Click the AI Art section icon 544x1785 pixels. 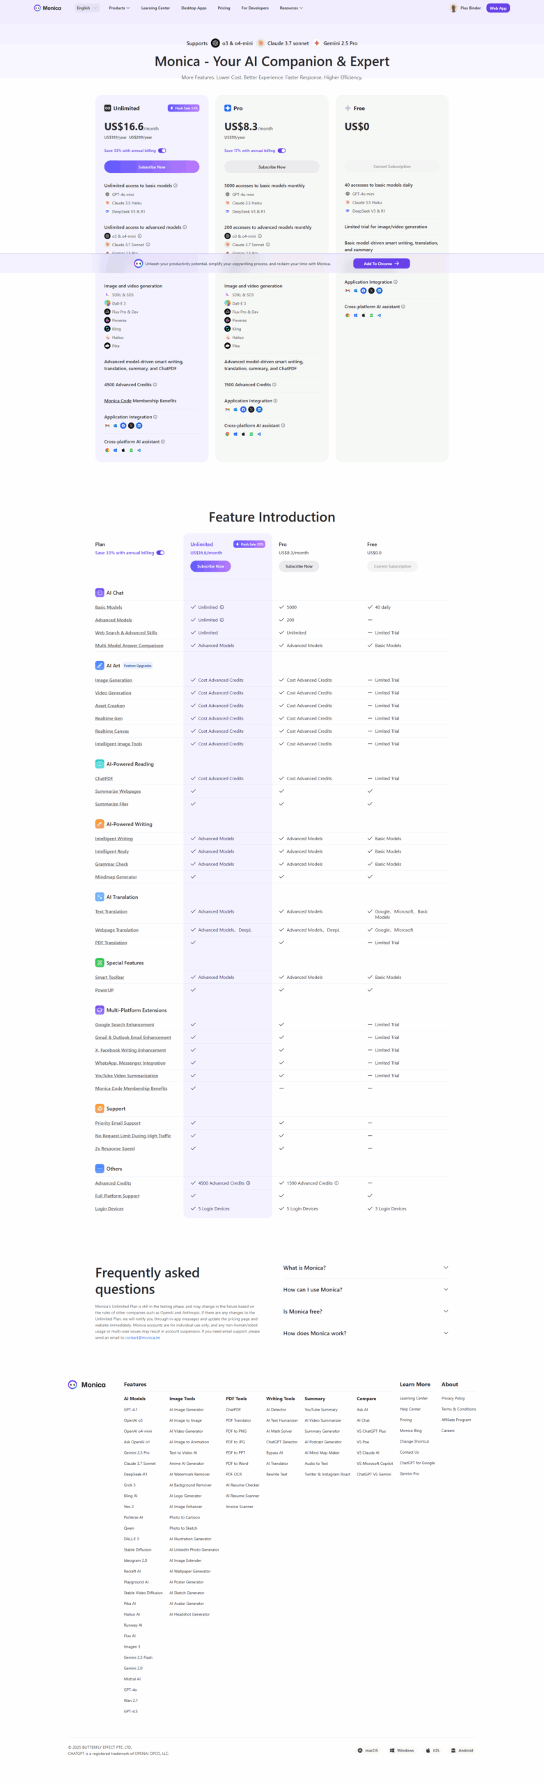pyautogui.click(x=100, y=665)
